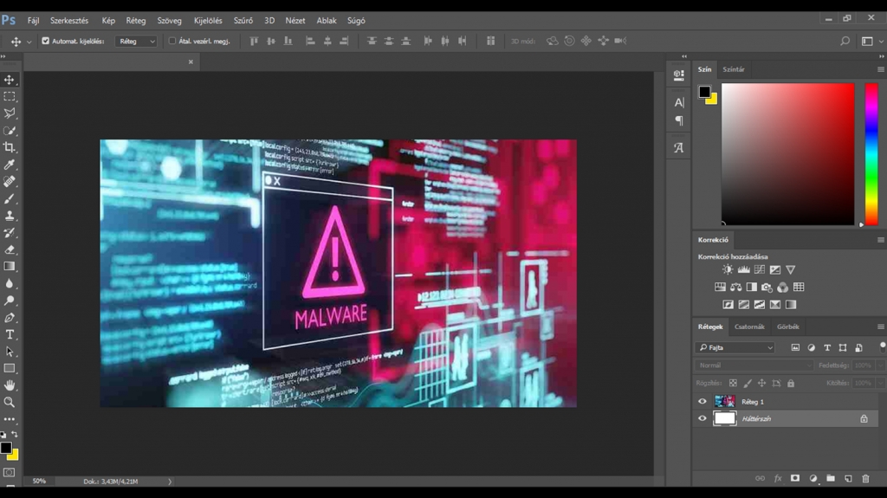Hide the Réteg 1 layer
887x498 pixels.
click(x=702, y=402)
